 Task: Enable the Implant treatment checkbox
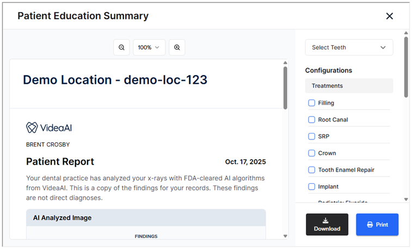click(x=312, y=187)
